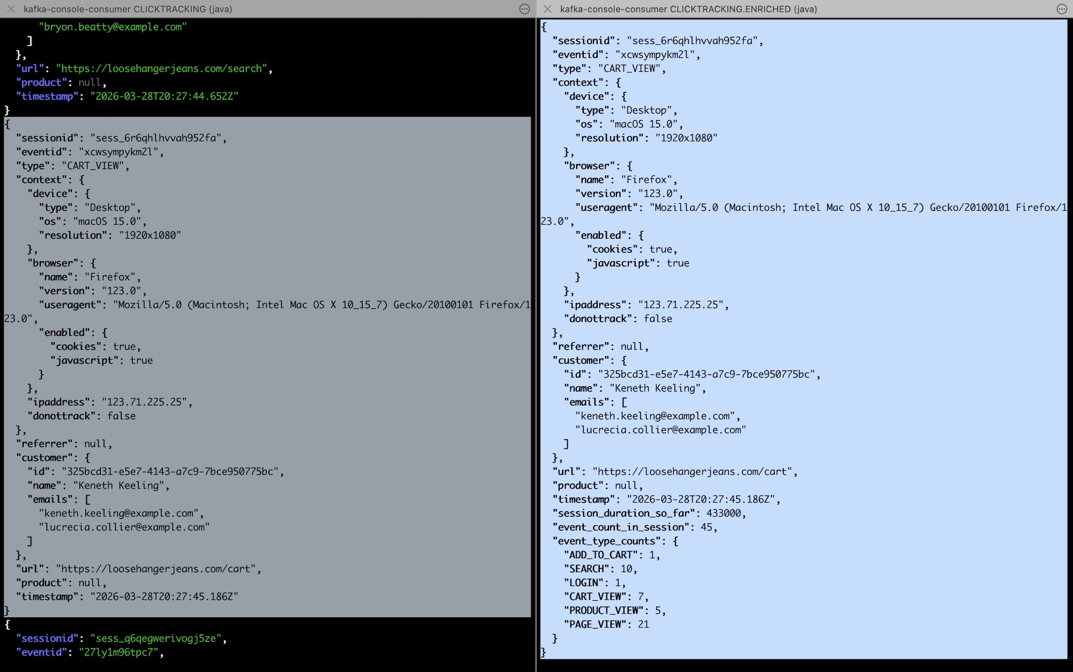1073x672 pixels.
Task: Open options menu for CLICKTRACKING pane
Action: pyautogui.click(x=525, y=9)
